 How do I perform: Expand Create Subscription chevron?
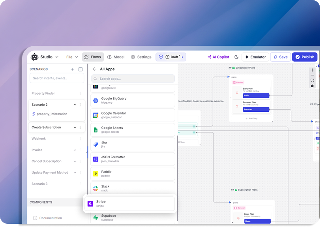click(x=75, y=128)
